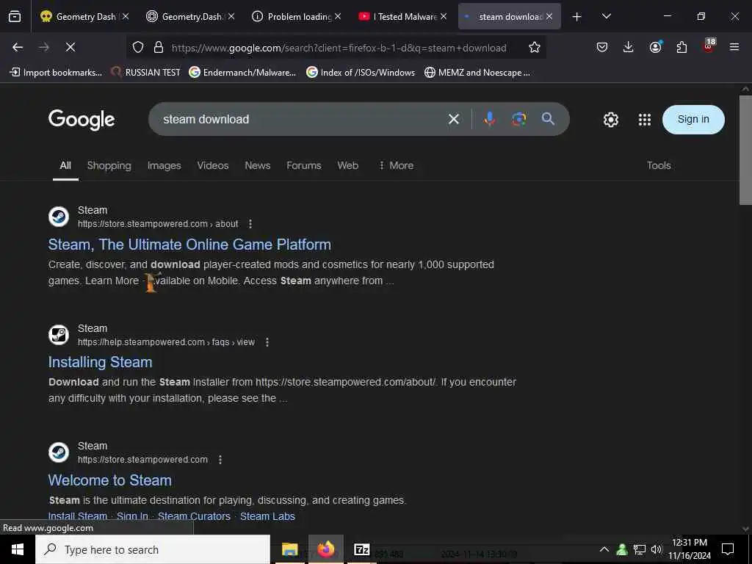Image resolution: width=752 pixels, height=564 pixels.
Task: Select the Web results filter
Action: point(347,165)
